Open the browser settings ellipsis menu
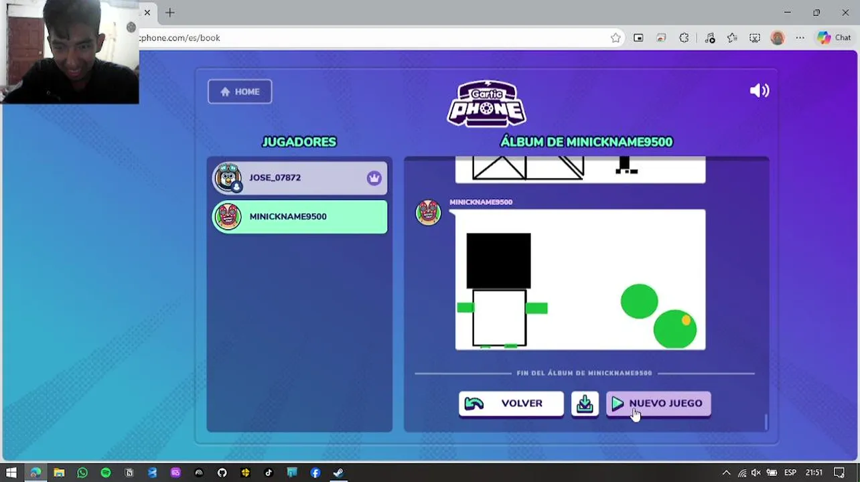Screen dimensions: 860x482 point(800,38)
